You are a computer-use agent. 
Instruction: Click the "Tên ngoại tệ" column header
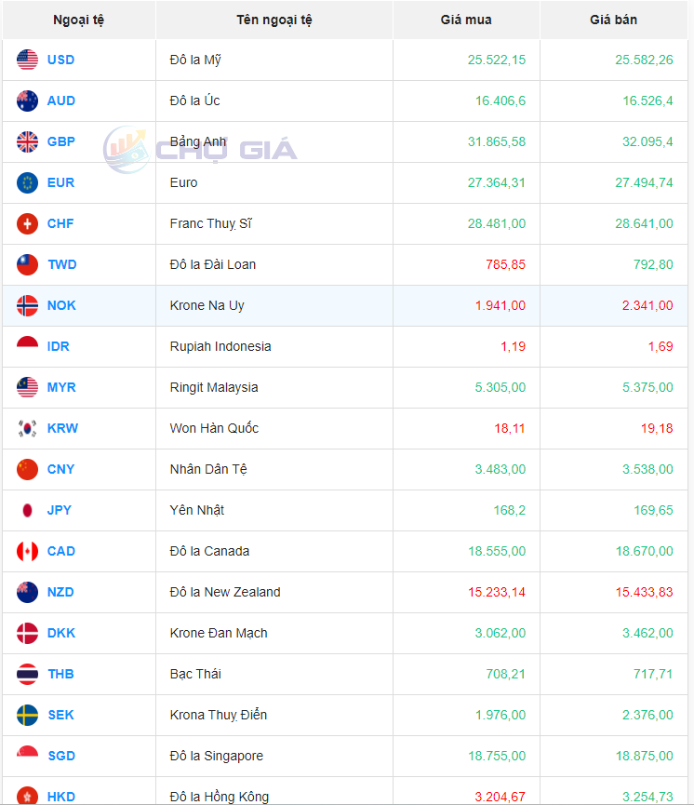click(x=274, y=20)
